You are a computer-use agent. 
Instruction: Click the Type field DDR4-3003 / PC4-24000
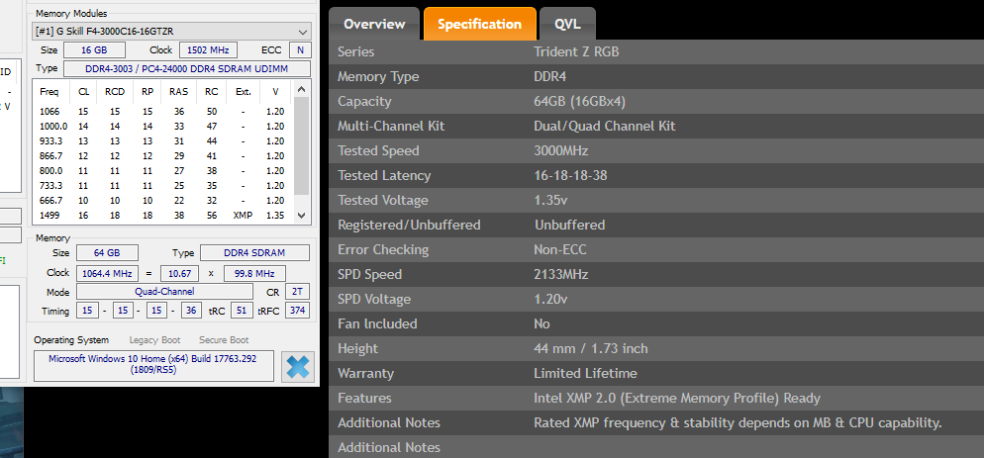click(x=187, y=68)
